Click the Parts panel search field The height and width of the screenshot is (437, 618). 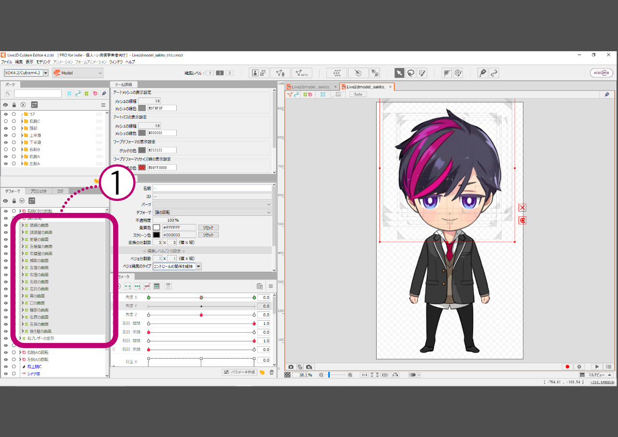[38, 93]
